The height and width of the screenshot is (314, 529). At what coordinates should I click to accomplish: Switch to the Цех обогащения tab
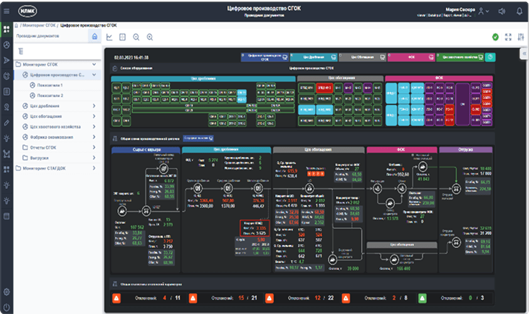(364, 56)
